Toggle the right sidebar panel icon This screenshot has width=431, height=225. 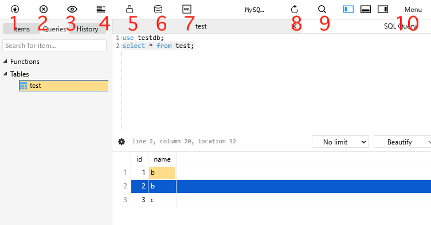point(383,9)
